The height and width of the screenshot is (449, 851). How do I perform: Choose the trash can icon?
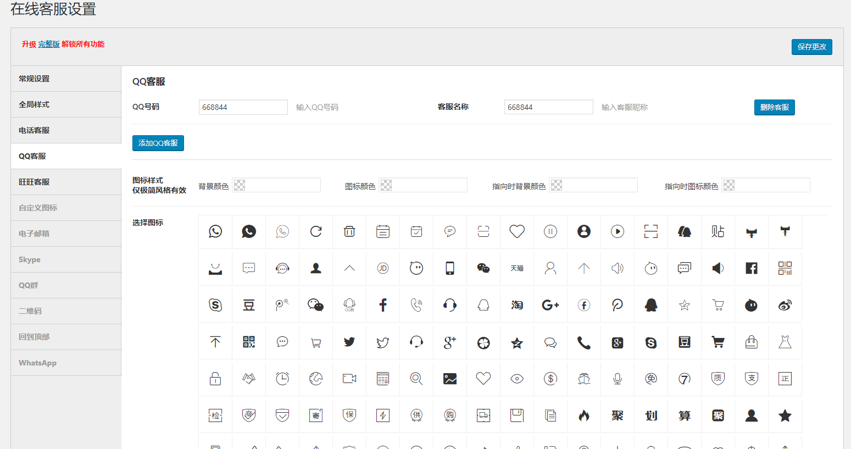[349, 231]
